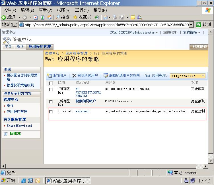Tick the select-all checkbox in header row

click(51, 83)
